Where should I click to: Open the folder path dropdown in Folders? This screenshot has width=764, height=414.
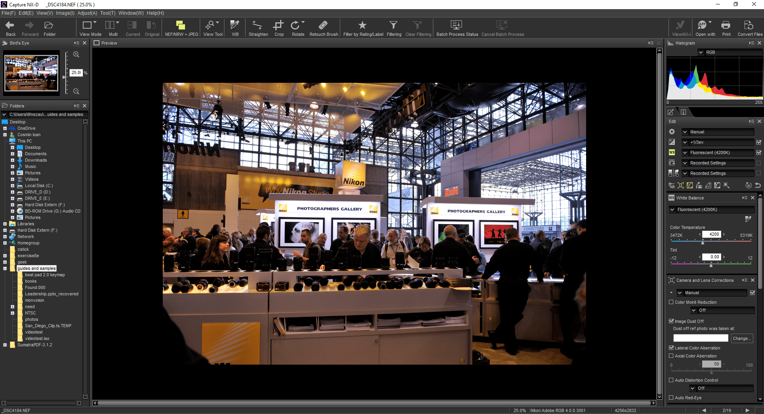[x=4, y=114]
